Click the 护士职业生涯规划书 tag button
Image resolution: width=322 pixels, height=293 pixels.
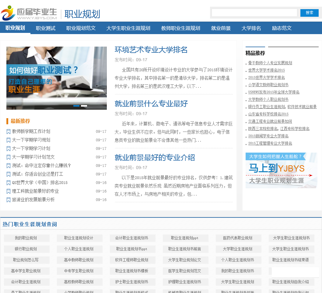click(x=133, y=282)
